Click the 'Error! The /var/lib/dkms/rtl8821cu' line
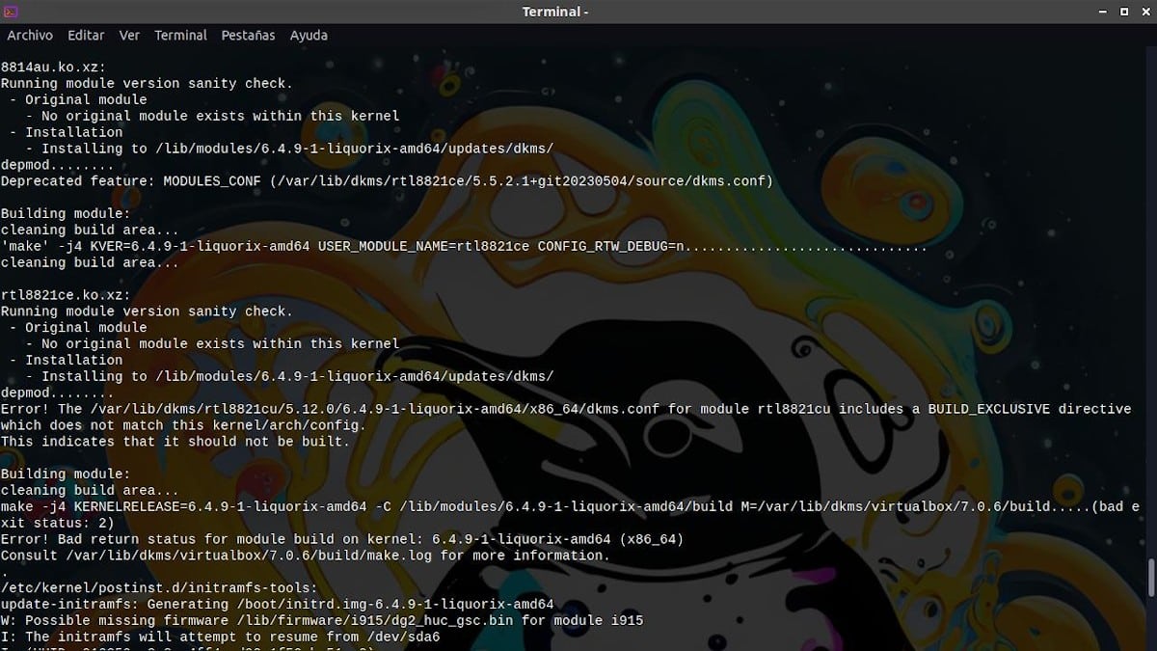 566,409
